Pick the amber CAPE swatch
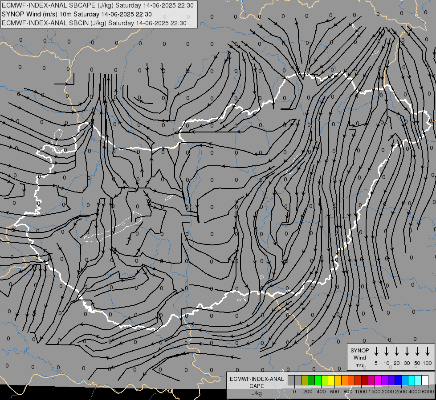The height and width of the screenshot is (400, 436). tap(338, 380)
